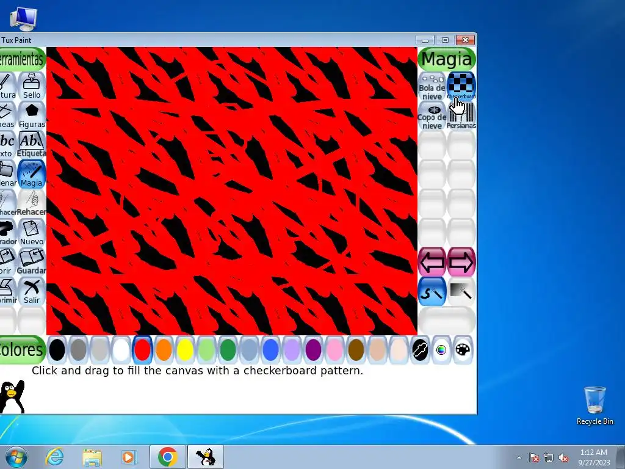Pick the dark green color swatch
This screenshot has height=469, width=625.
click(x=228, y=350)
